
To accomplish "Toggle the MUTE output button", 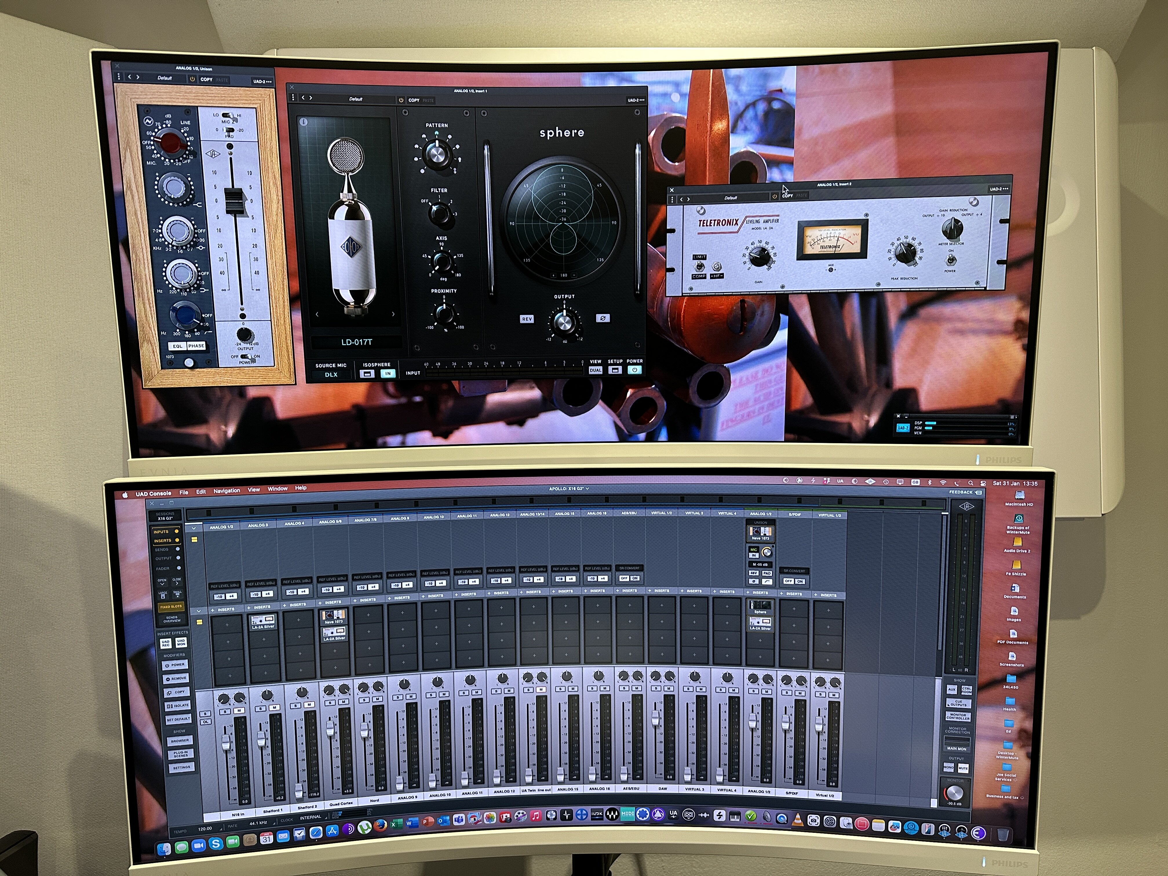I will coord(963,768).
